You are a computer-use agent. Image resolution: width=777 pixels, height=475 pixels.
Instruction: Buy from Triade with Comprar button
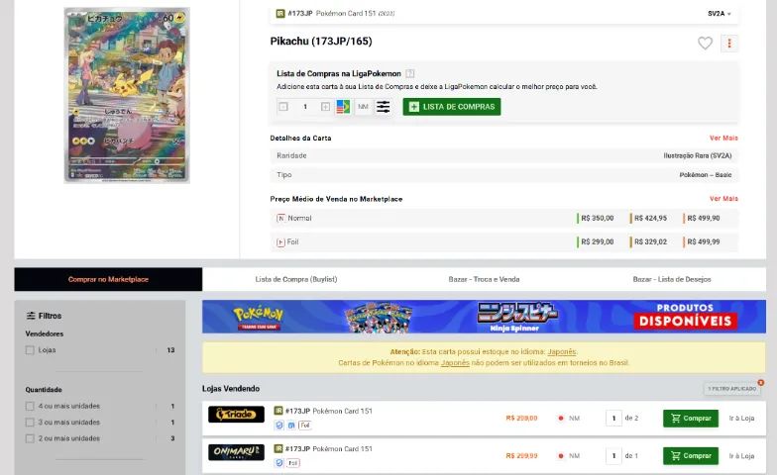point(690,418)
